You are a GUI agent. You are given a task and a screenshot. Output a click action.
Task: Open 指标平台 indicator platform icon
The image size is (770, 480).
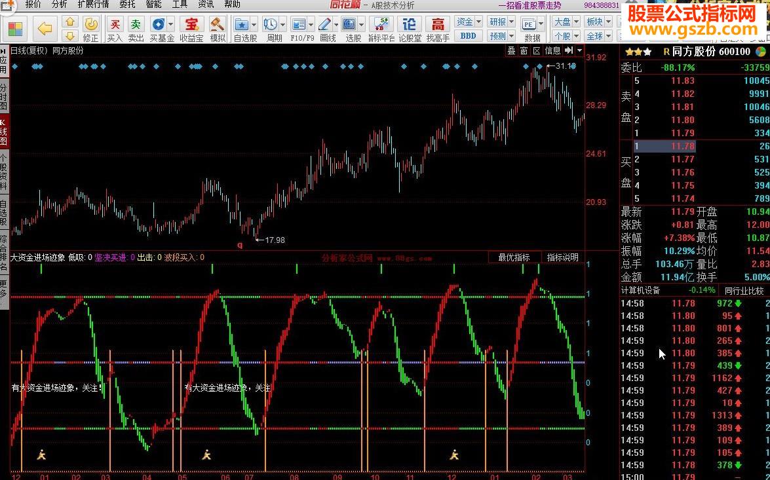(x=381, y=29)
